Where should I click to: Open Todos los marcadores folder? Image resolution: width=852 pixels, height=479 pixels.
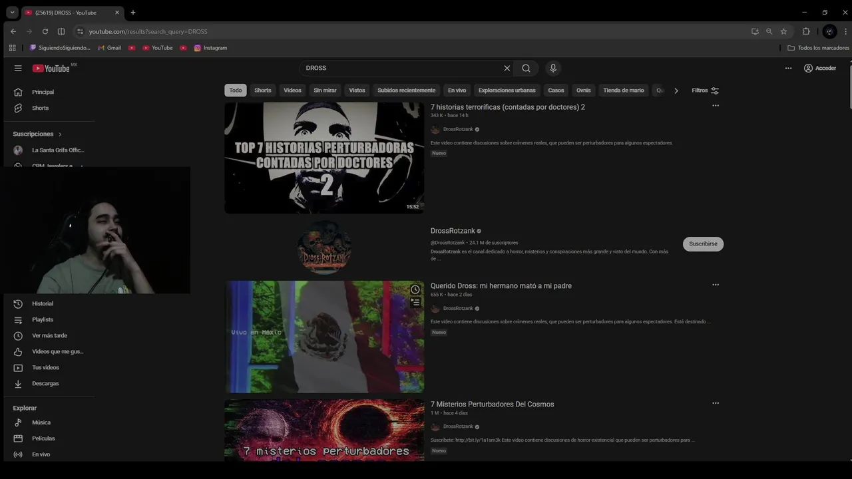click(x=818, y=48)
